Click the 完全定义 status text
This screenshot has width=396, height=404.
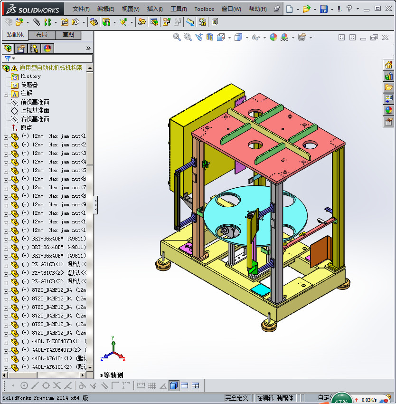(x=236, y=398)
